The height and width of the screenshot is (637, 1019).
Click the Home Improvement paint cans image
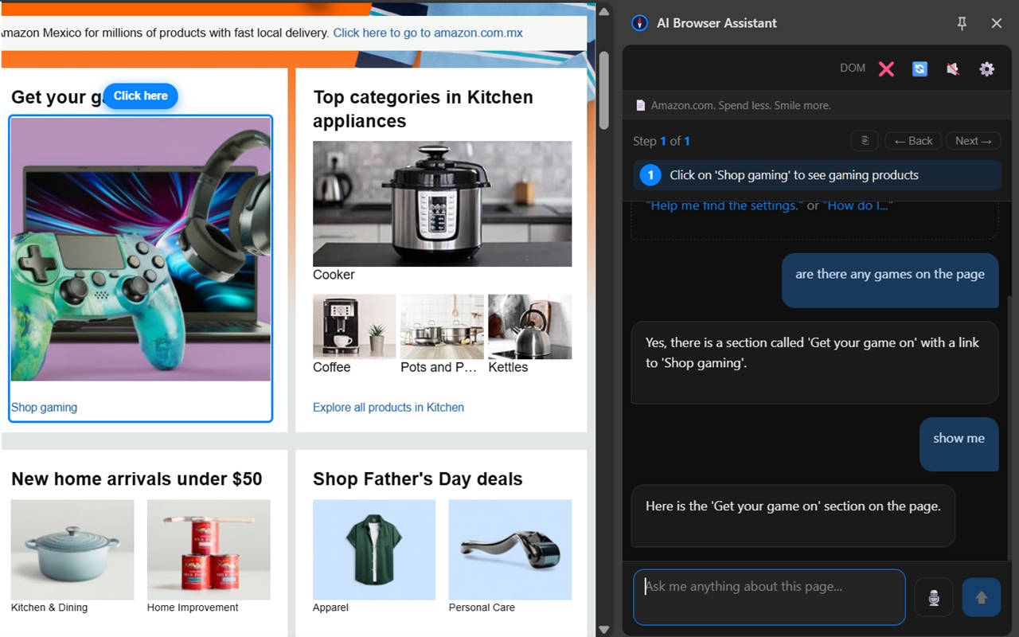click(x=209, y=549)
